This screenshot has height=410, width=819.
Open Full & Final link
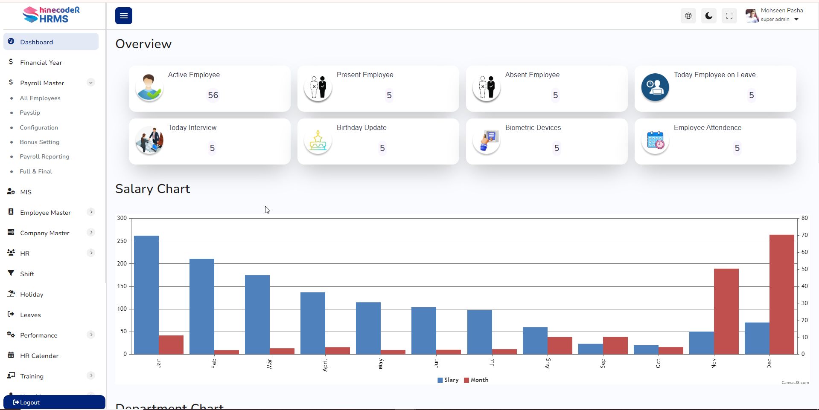(36, 171)
